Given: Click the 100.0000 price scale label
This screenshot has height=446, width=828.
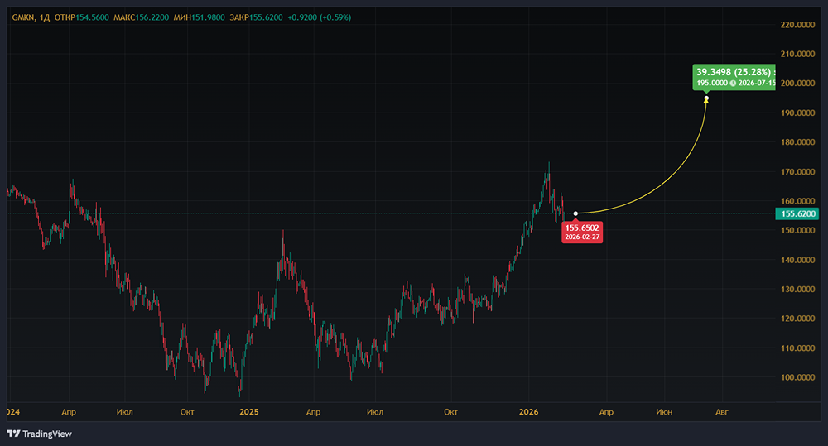Looking at the screenshot, I should 798,377.
